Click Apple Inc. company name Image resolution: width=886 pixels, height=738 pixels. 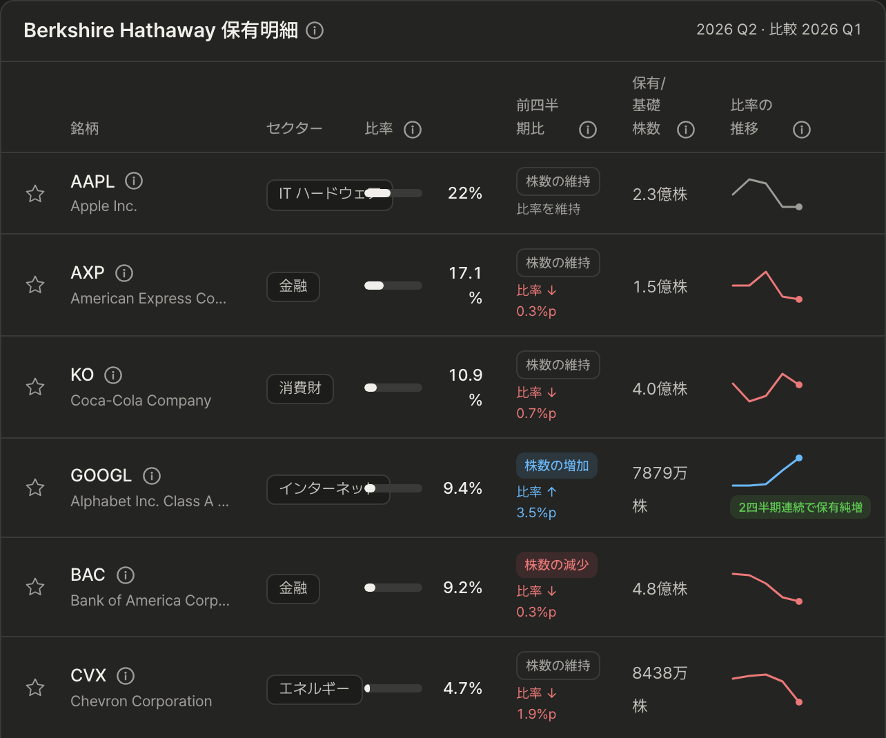click(x=104, y=206)
